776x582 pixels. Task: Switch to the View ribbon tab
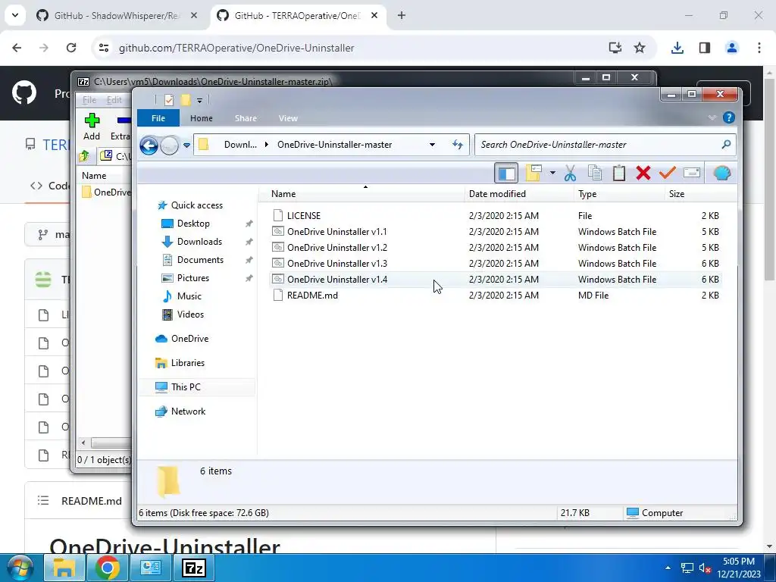coord(288,118)
